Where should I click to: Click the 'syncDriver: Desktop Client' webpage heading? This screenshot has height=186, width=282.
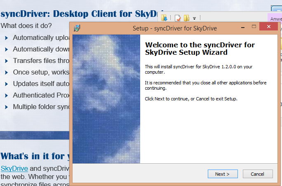click(x=79, y=14)
